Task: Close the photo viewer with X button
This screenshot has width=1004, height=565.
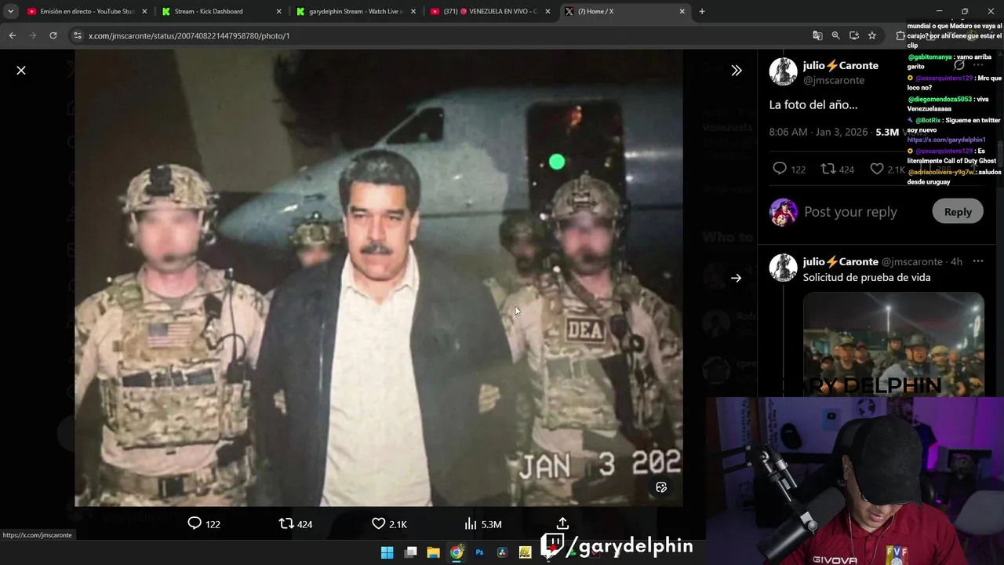Action: point(21,70)
